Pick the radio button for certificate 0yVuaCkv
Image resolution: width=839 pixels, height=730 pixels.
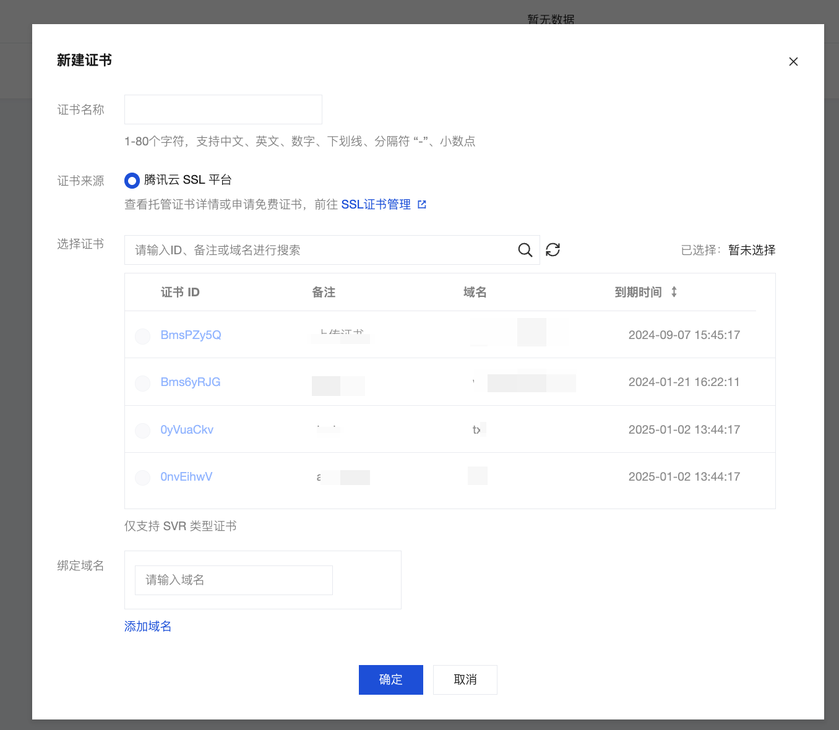point(143,431)
